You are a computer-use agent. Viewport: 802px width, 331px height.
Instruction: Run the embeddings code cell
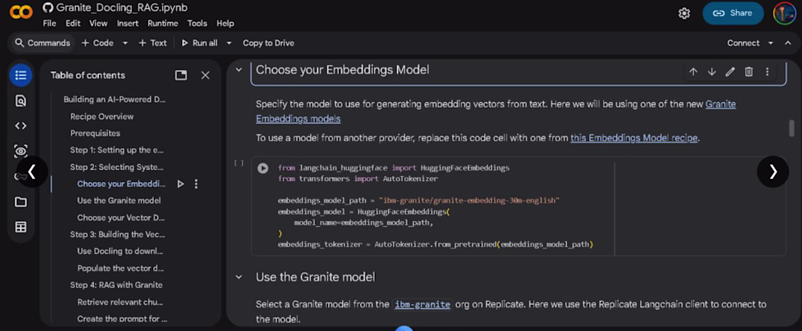click(263, 168)
